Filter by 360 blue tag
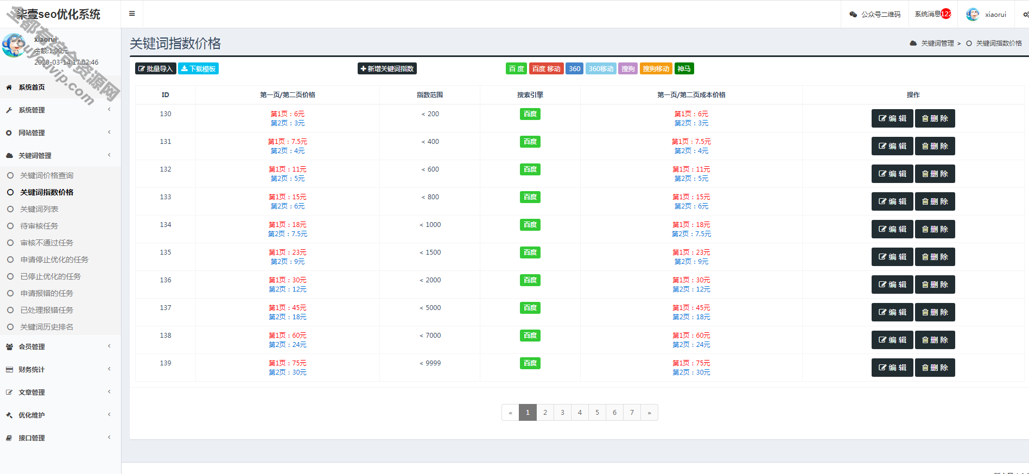This screenshot has width=1029, height=474. [574, 69]
